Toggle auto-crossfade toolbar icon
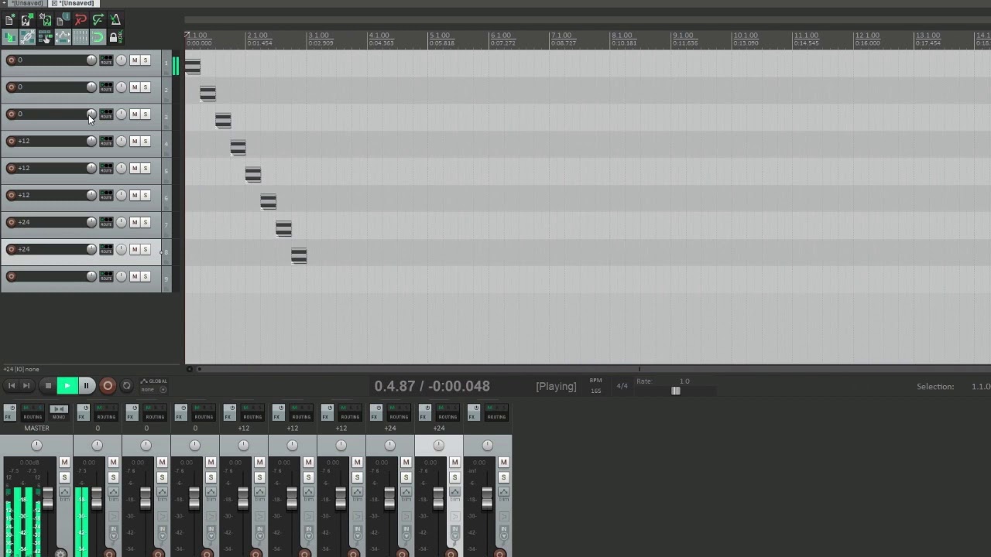The width and height of the screenshot is (991, 557). (9, 36)
